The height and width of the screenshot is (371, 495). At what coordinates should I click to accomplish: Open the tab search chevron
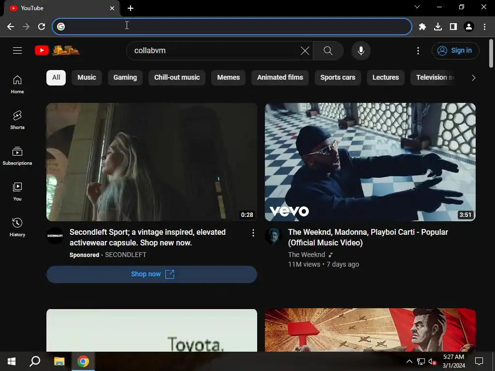pos(417,7)
